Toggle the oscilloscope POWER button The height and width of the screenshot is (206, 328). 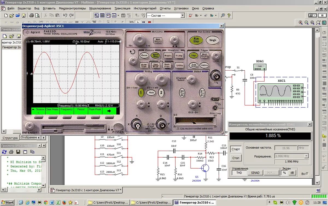pyautogui.click(x=118, y=127)
